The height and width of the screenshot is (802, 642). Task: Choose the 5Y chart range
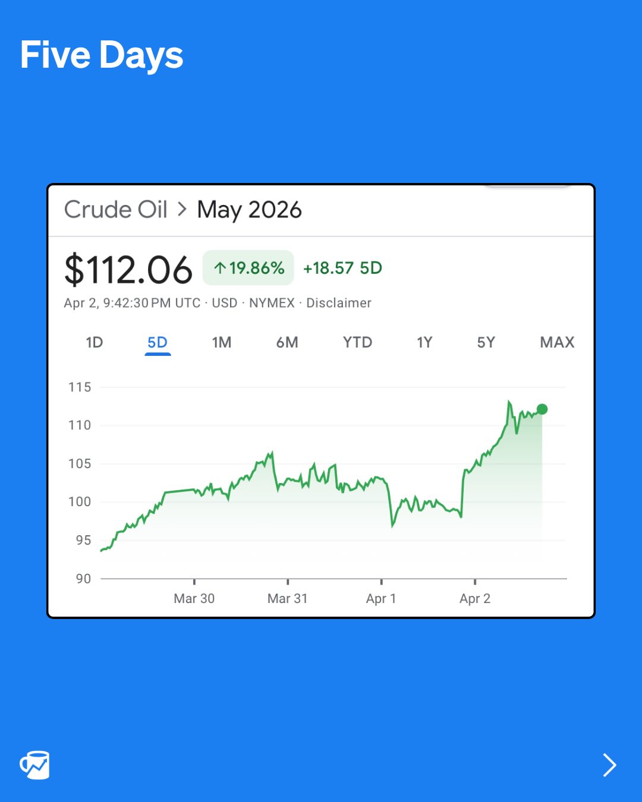[x=486, y=342]
